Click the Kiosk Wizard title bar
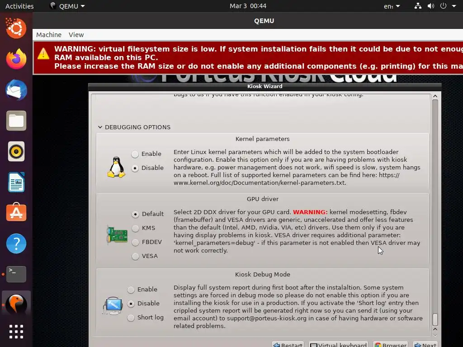The height and width of the screenshot is (347, 463). click(265, 86)
